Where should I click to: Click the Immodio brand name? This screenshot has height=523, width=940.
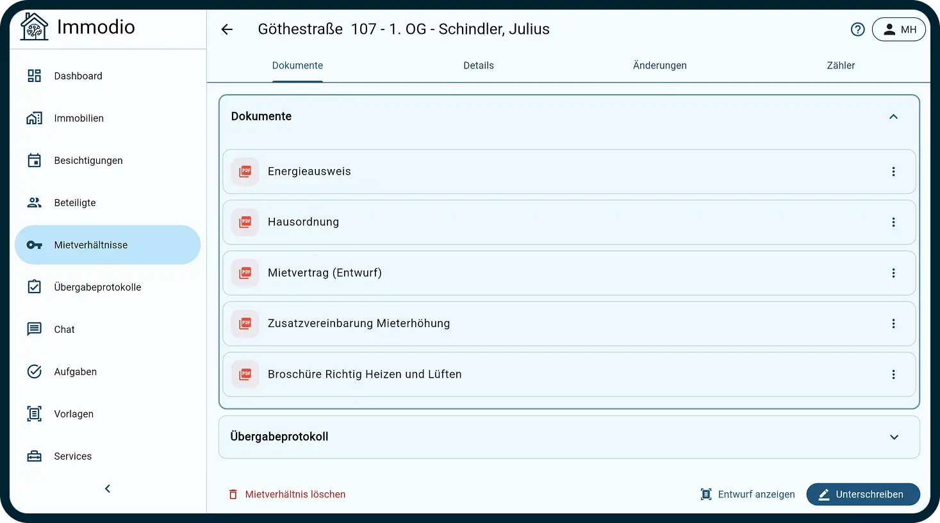(x=96, y=27)
